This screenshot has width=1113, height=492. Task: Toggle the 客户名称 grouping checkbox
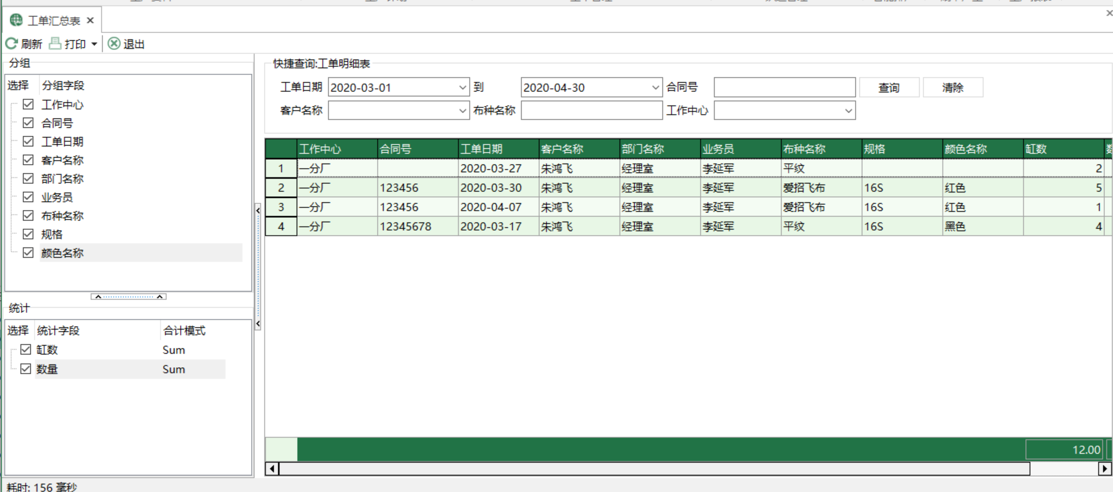[29, 160]
